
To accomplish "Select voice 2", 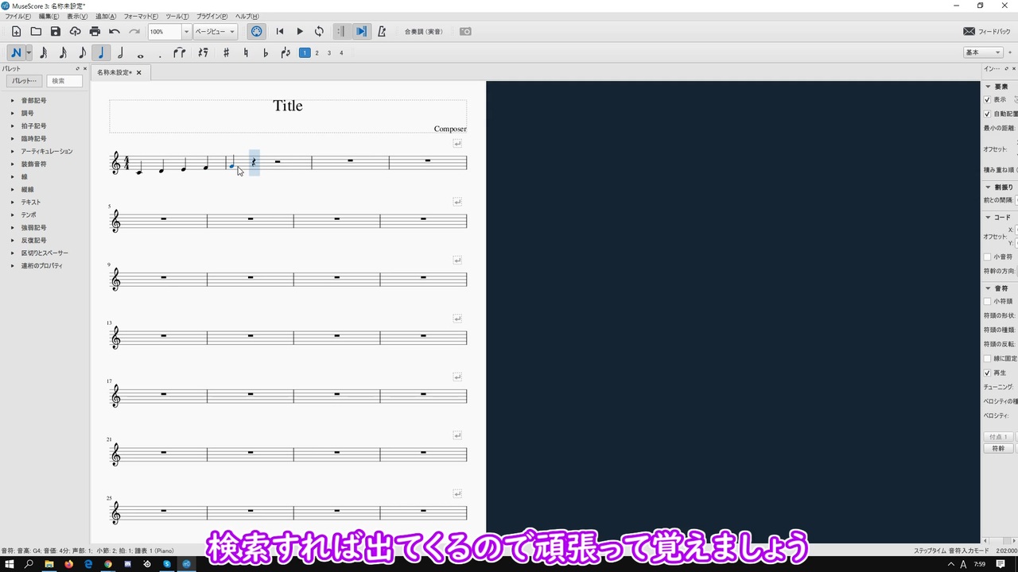I will pos(317,53).
